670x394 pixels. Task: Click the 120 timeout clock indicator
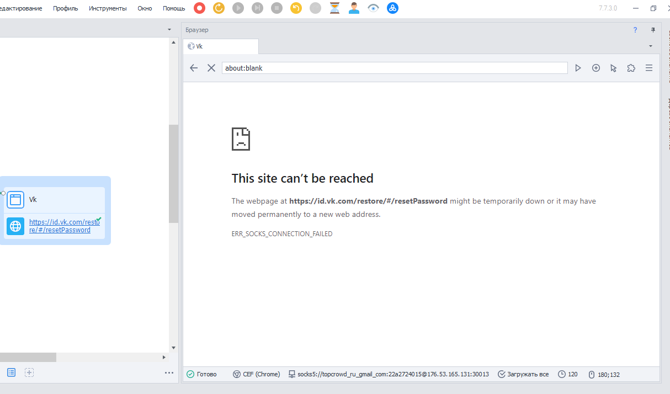click(x=568, y=374)
